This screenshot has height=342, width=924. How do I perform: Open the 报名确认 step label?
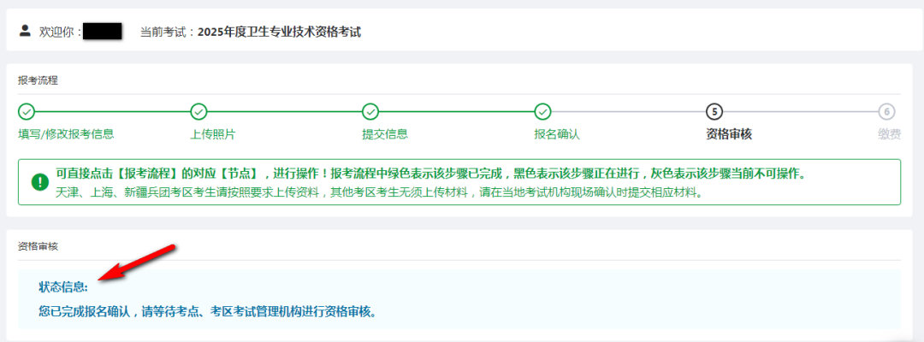(558, 134)
